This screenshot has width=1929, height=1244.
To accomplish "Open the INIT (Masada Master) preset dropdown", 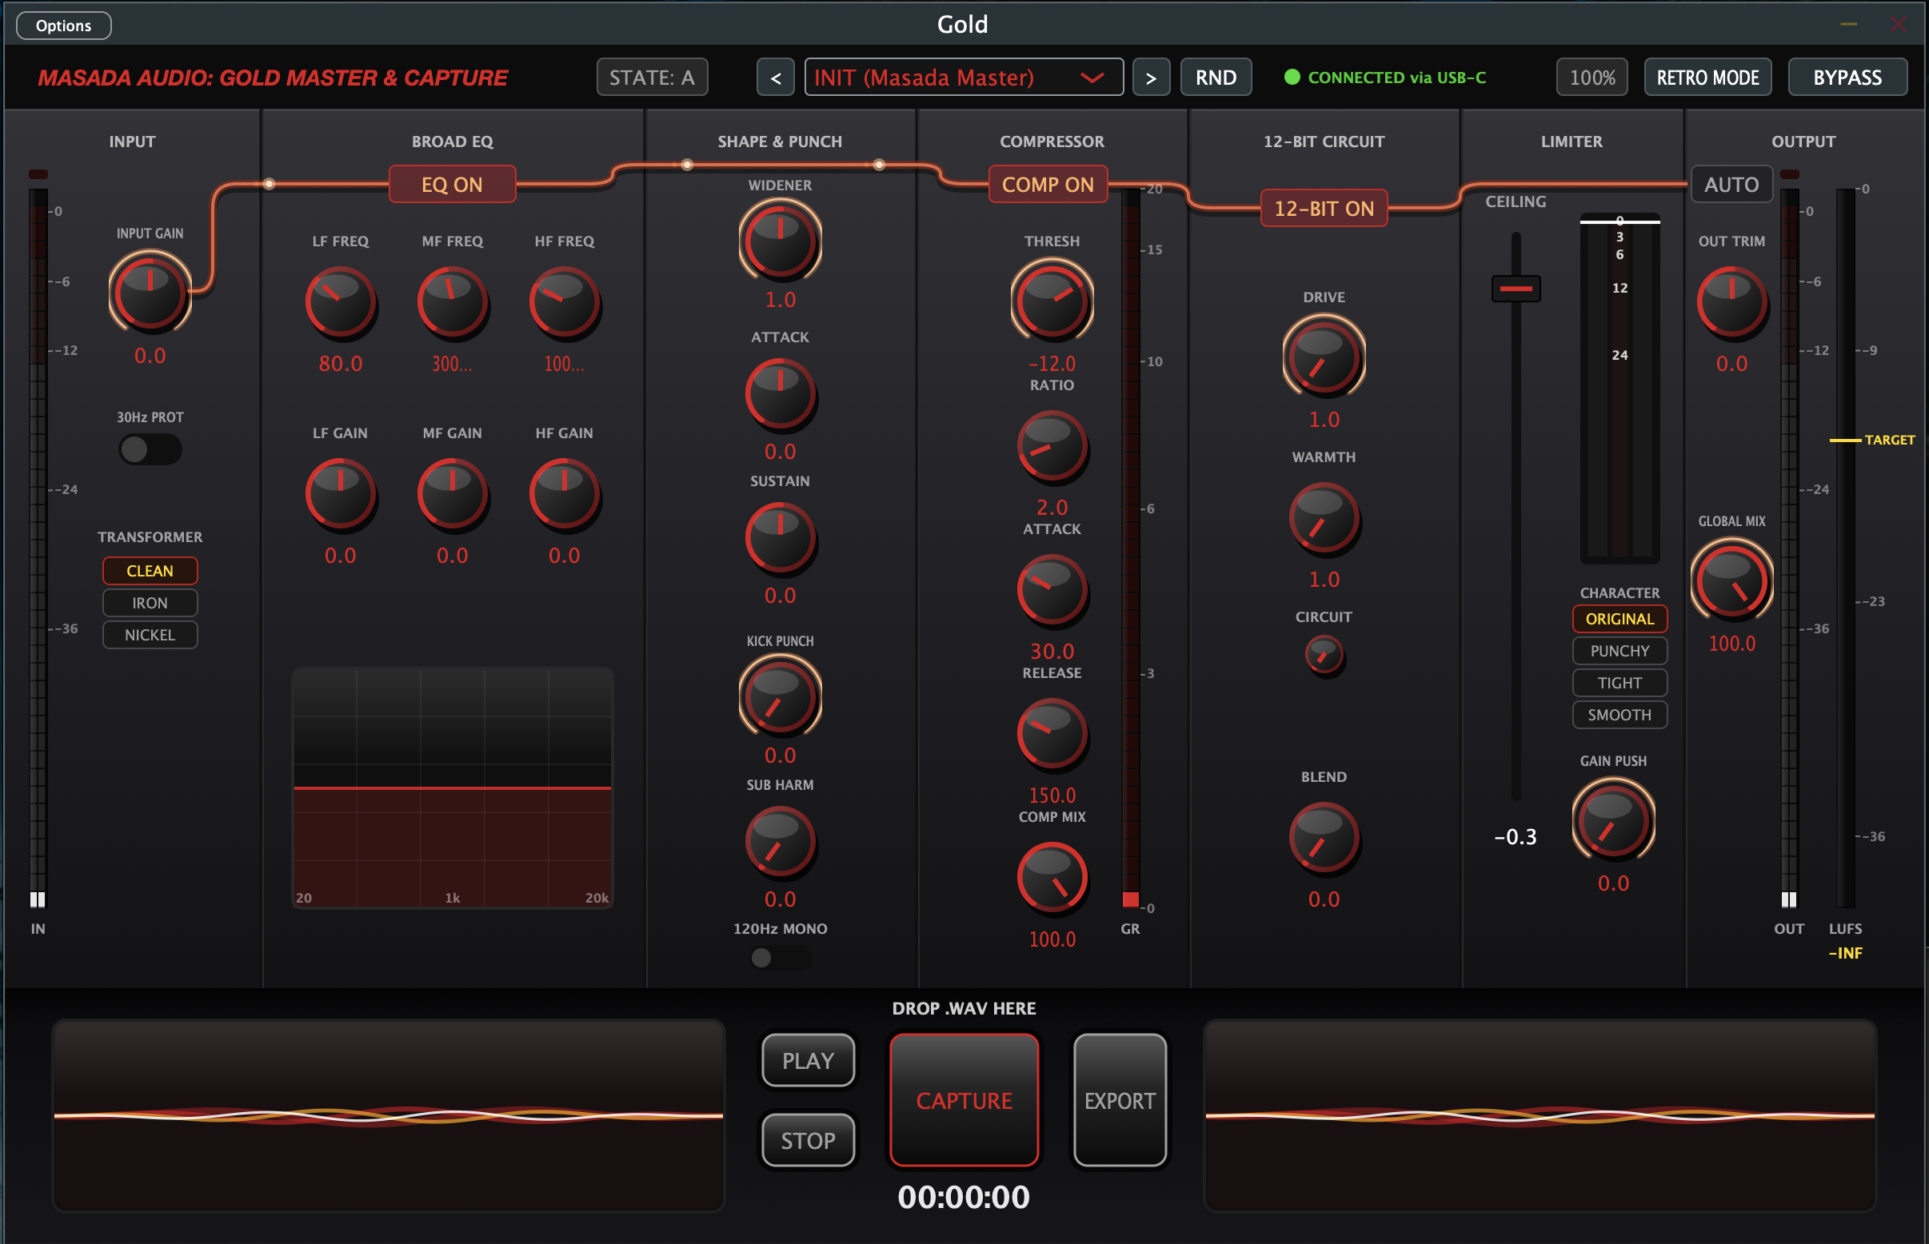I will click(x=963, y=78).
